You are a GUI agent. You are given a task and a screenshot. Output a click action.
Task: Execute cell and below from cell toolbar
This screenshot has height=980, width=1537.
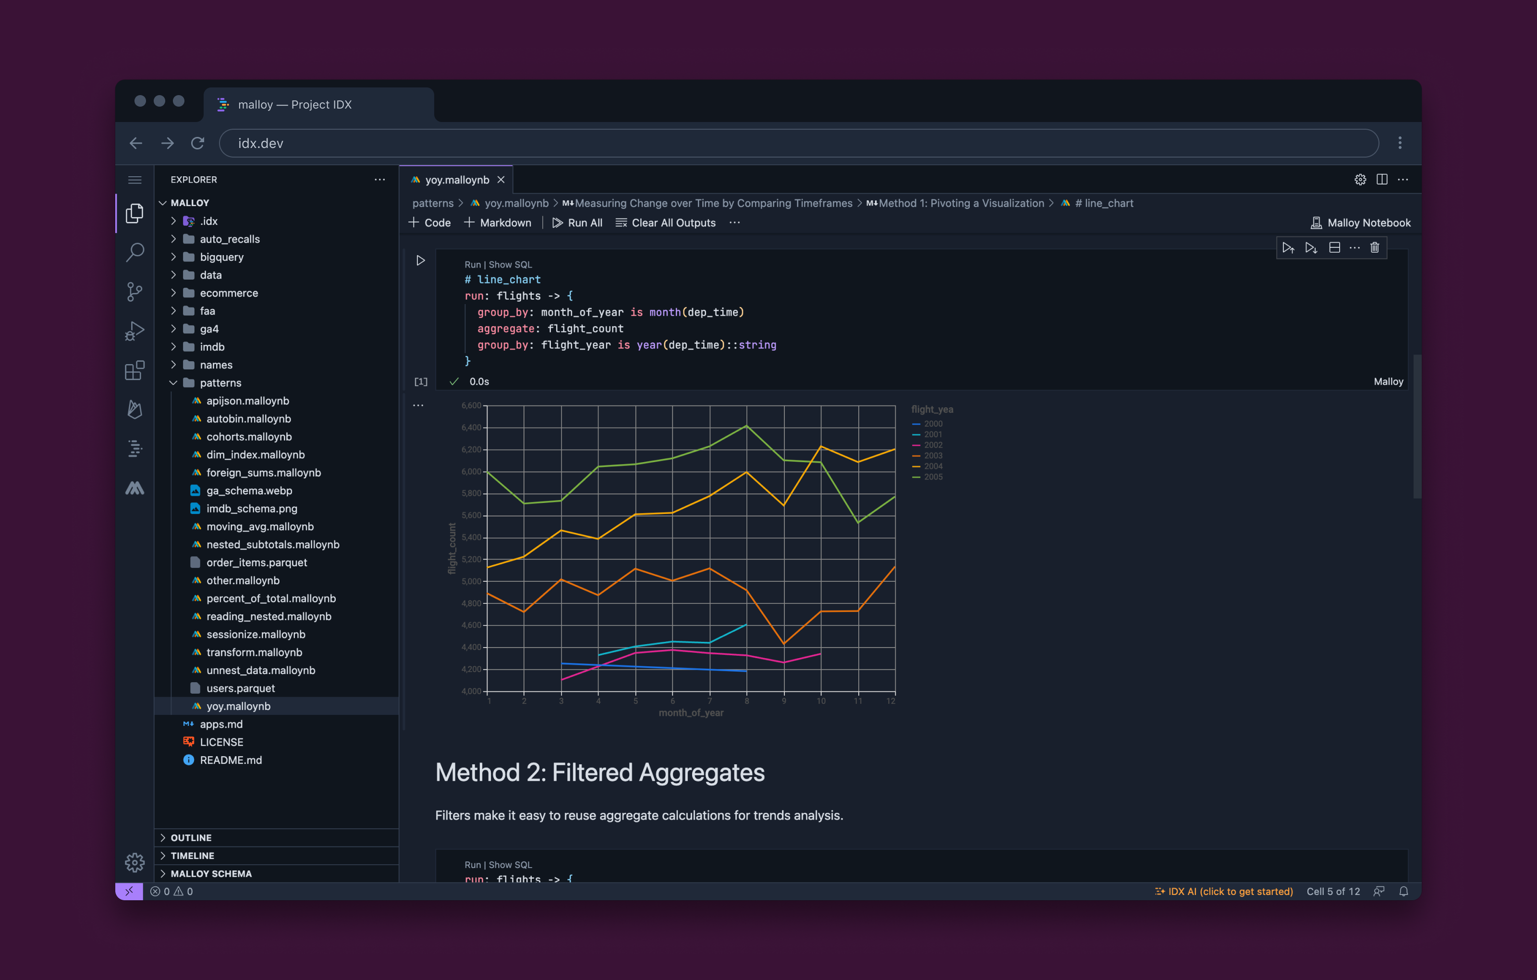click(1311, 248)
